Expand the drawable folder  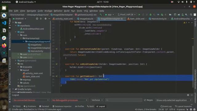pyautogui.click(x=18, y=67)
